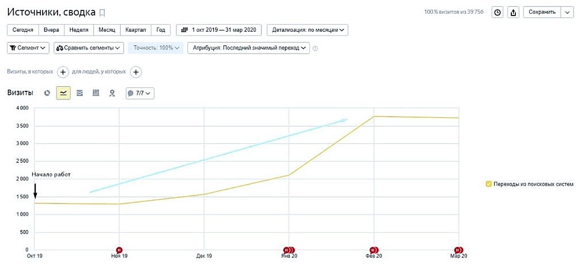This screenshot has width=578, height=276.
Task: Open the 7/7 notes dropdown
Action: 140,93
